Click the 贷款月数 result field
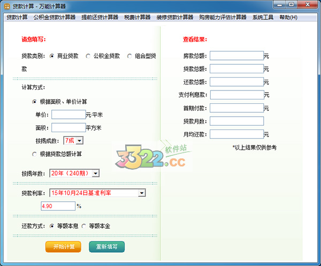The height and width of the screenshot is (266, 321). pyautogui.click(x=236, y=121)
